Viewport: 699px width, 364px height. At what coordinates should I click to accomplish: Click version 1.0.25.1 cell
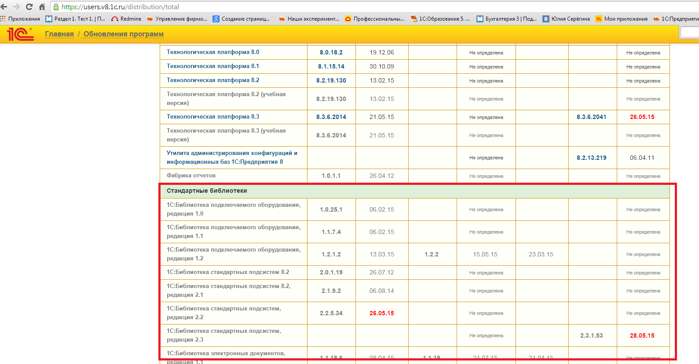click(331, 210)
